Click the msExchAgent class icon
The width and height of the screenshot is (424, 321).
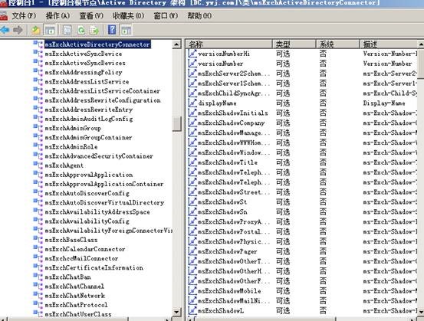pyautogui.click(x=38, y=165)
